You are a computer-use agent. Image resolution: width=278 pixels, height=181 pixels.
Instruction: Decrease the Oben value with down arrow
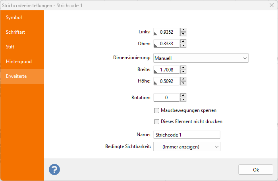tap(183, 46)
